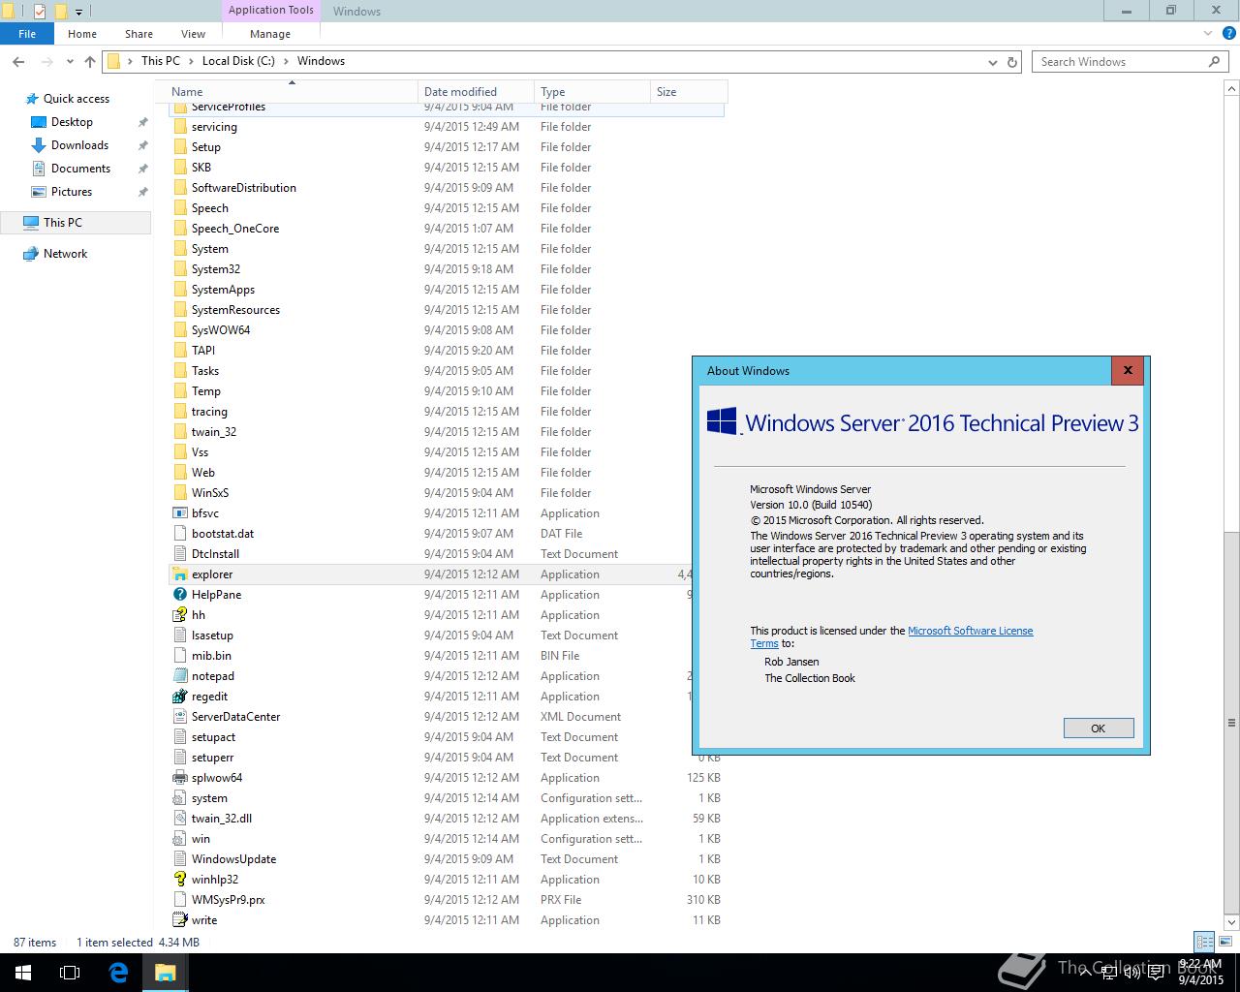Select the notepad application icon

tap(180, 676)
